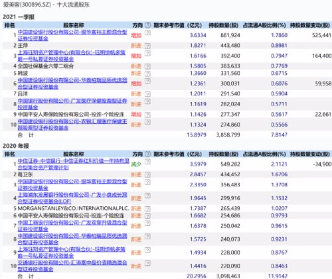
Task: Open 广发小盘成长混合型(LOF) fund link
Action: [72, 198]
